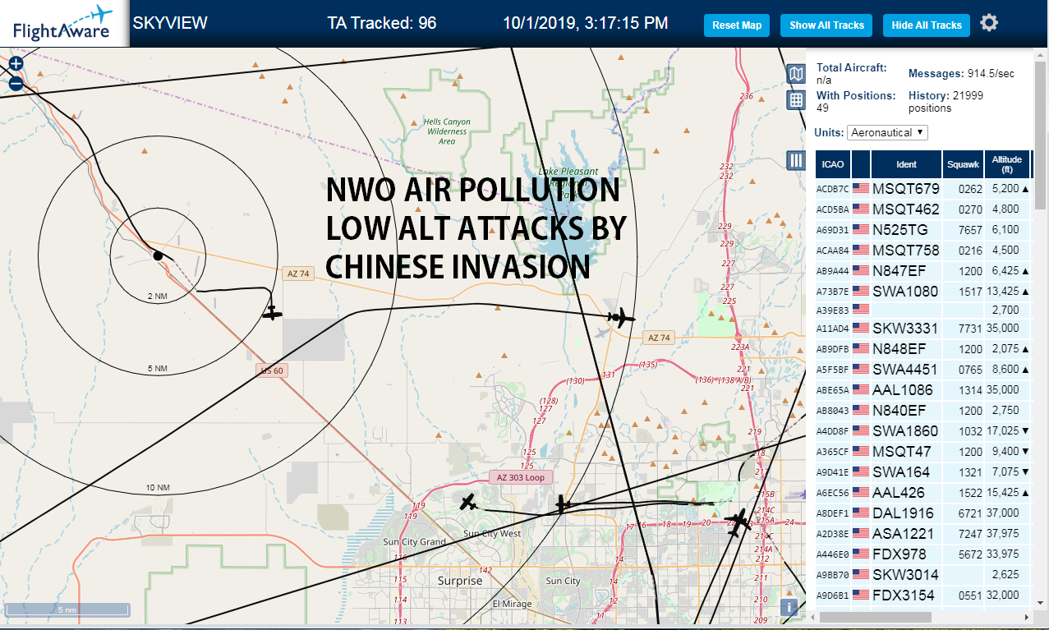Click Hide All Tracks button
Viewport: 1049px width, 630px height.
point(927,25)
